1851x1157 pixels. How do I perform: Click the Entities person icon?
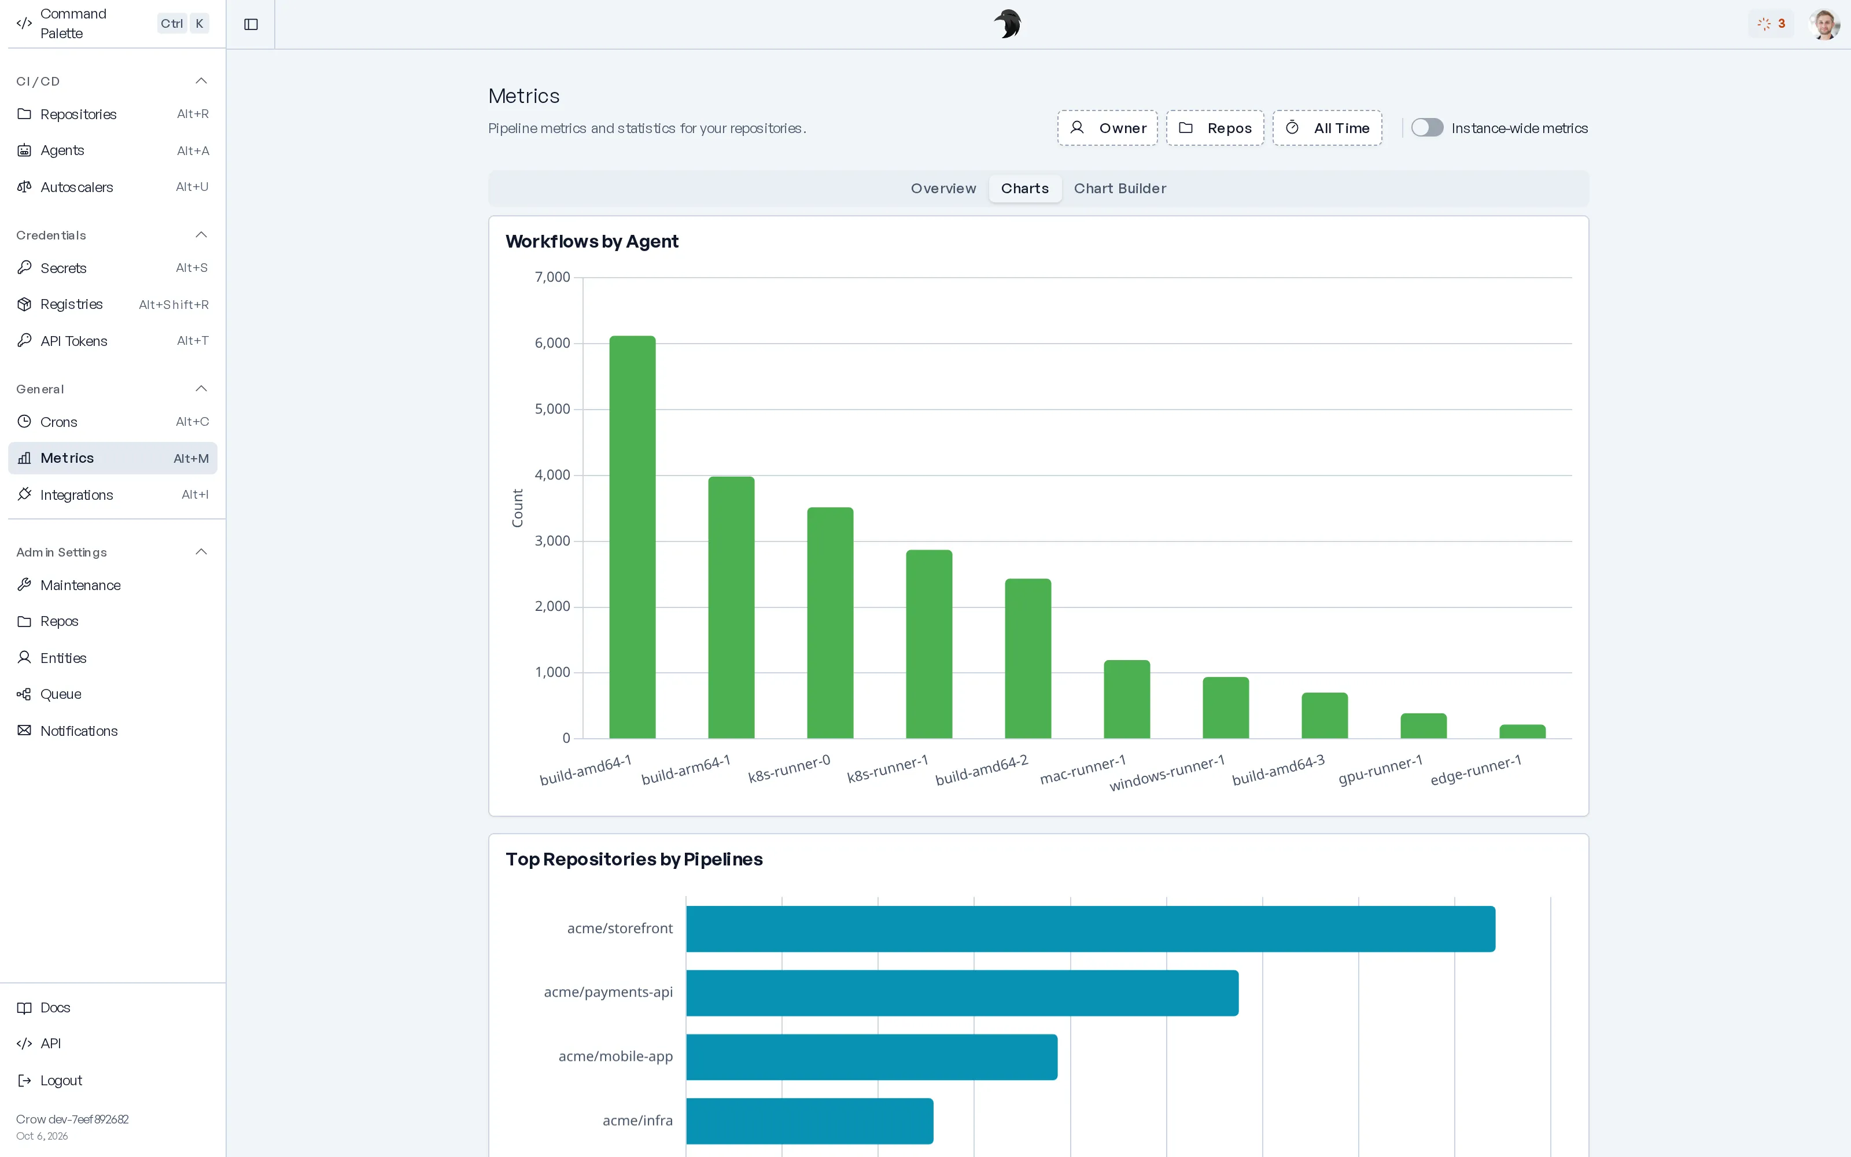(24, 658)
